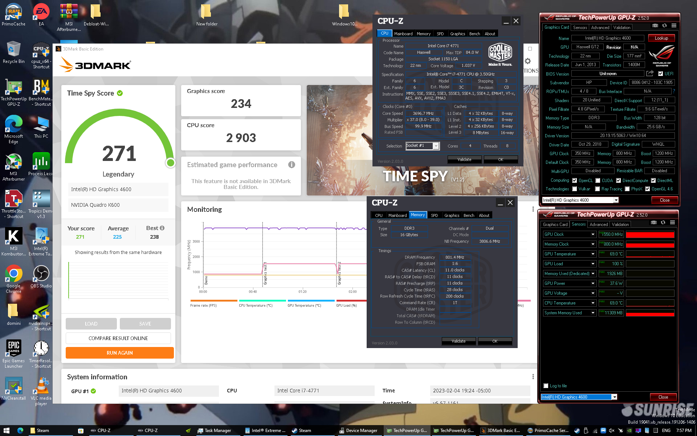Open SPD tab in CPU-Z processor window

440,34
